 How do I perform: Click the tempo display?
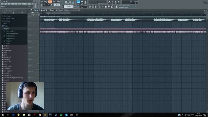(57, 5)
